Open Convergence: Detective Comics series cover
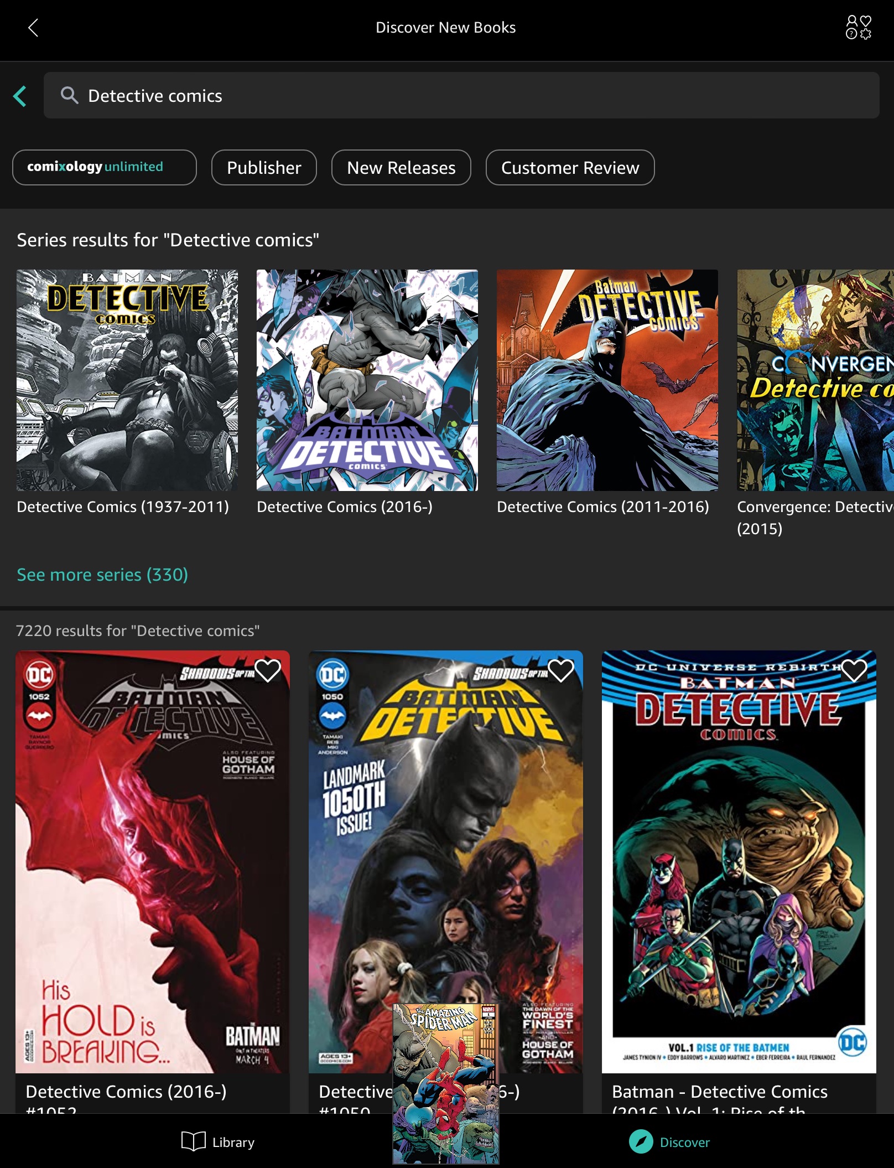This screenshot has width=894, height=1168. pyautogui.click(x=815, y=380)
